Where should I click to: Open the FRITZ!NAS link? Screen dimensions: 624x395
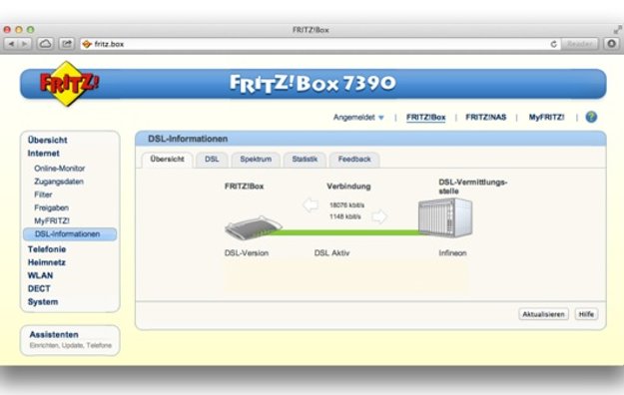[486, 118]
